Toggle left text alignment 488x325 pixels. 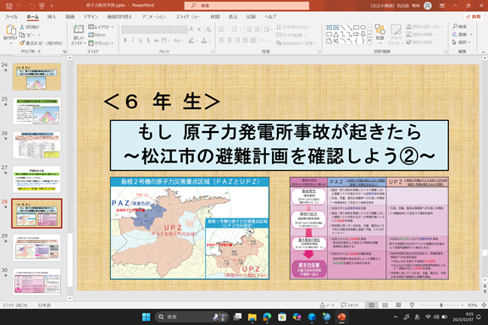[222, 41]
